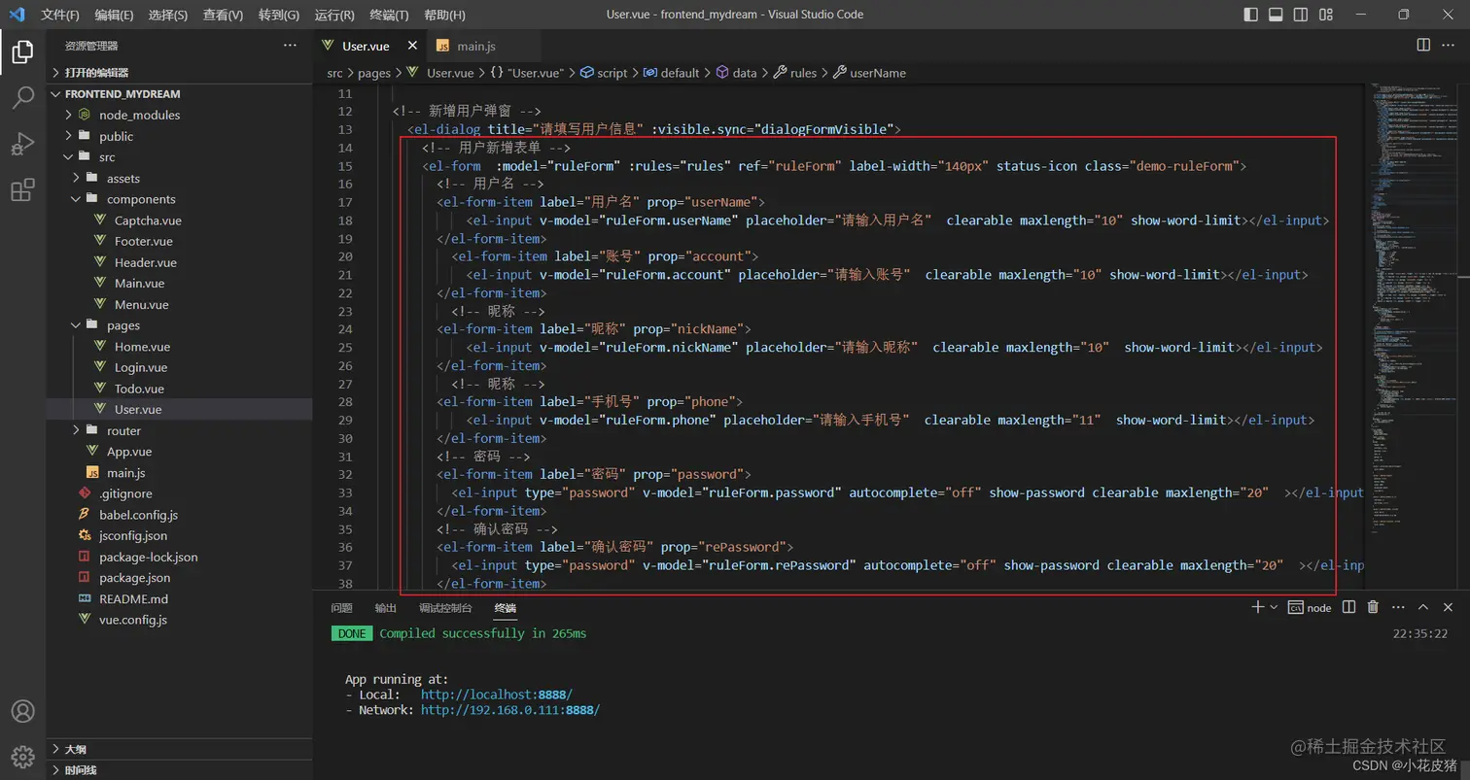Open the 运行(R) menu

click(334, 15)
